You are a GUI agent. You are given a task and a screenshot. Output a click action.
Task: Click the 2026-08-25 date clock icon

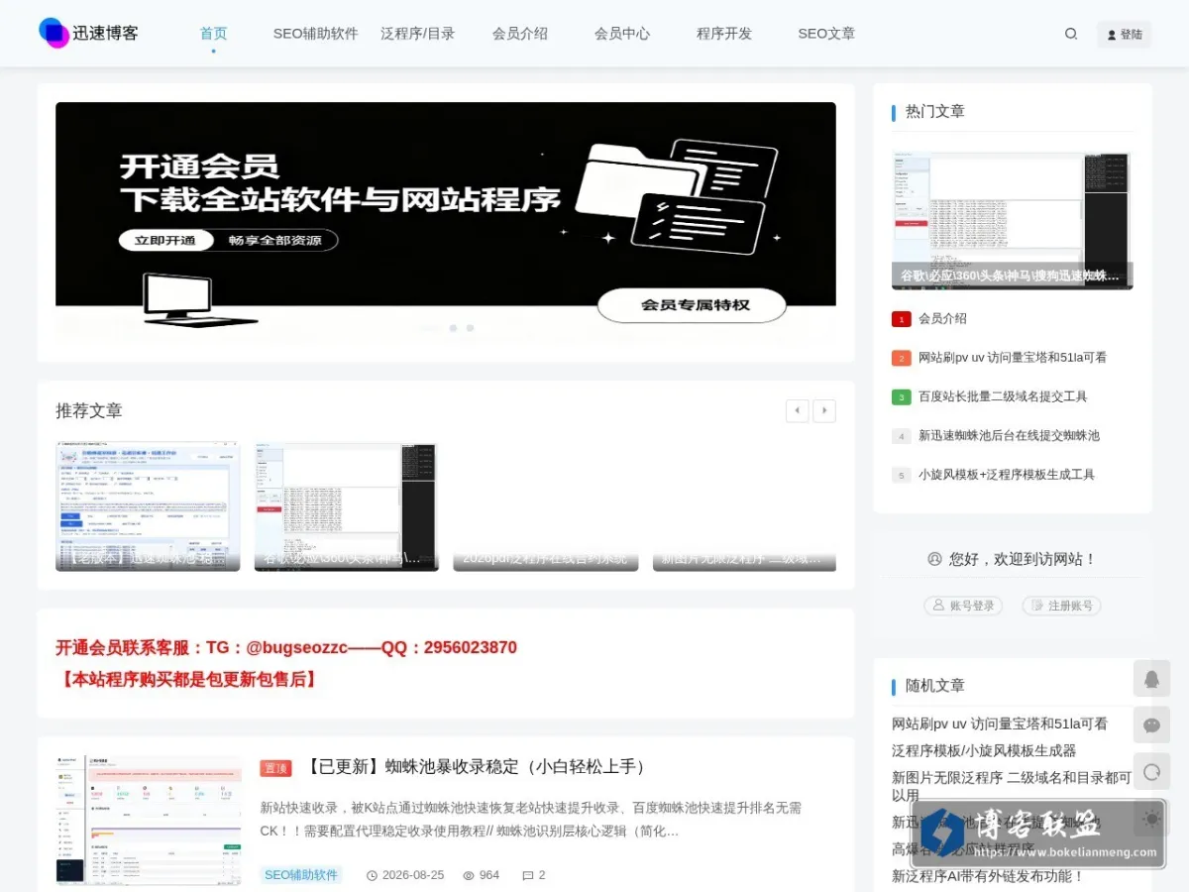[373, 875]
